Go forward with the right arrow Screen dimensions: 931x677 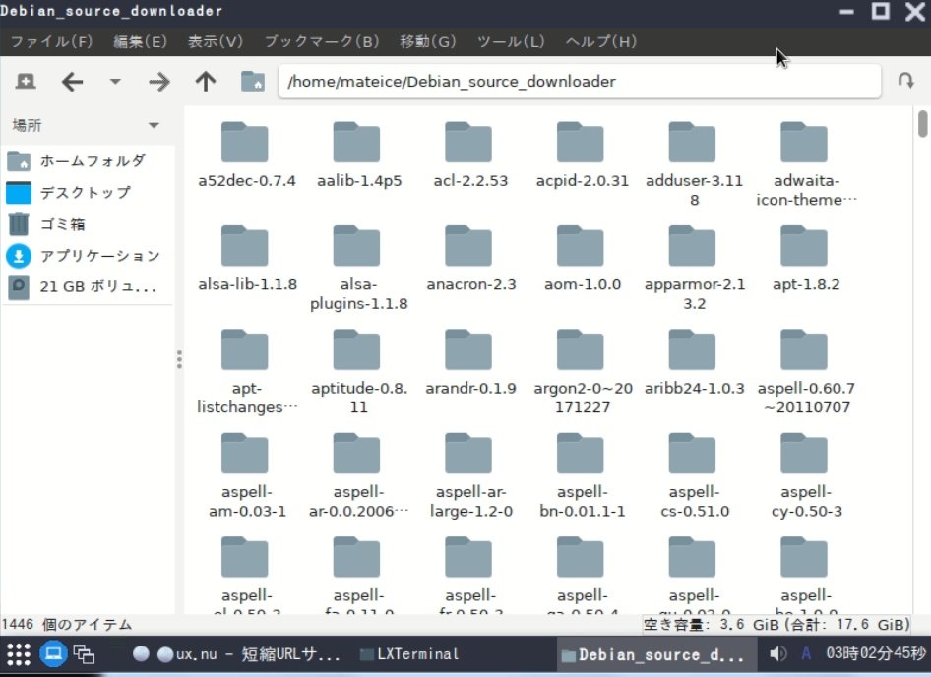coord(159,82)
